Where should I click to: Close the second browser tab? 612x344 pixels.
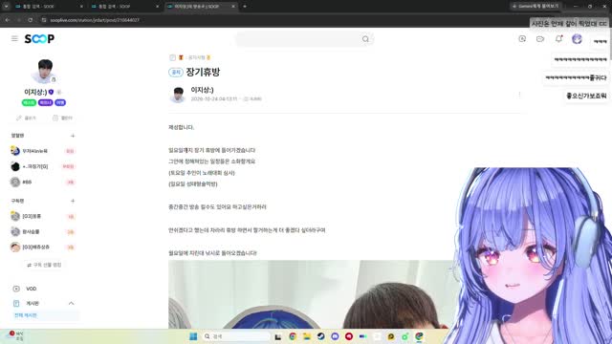(157, 7)
